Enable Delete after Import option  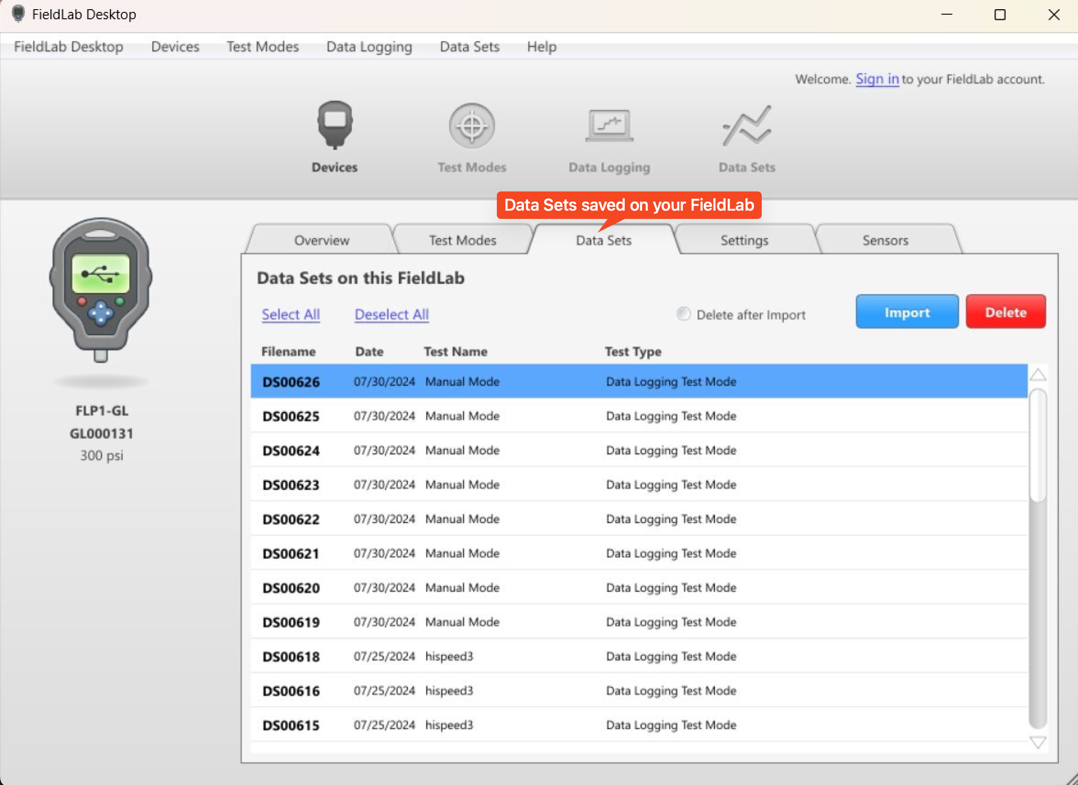[x=683, y=314]
